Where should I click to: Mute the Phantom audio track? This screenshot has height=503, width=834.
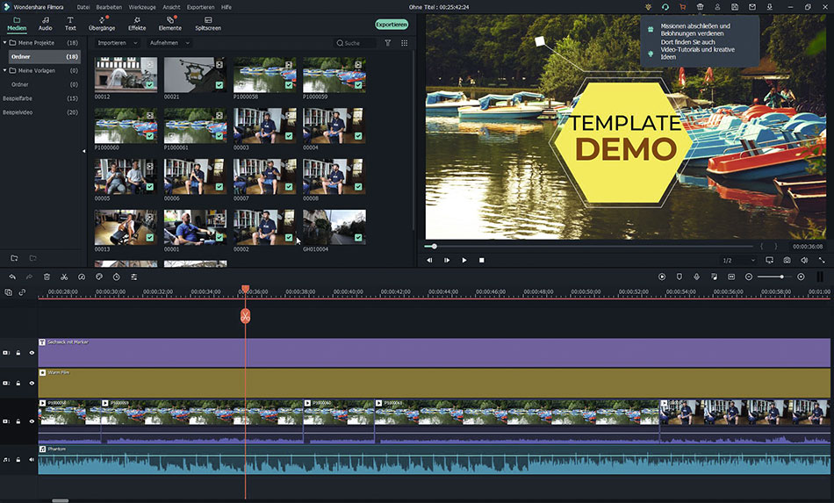pos(32,460)
